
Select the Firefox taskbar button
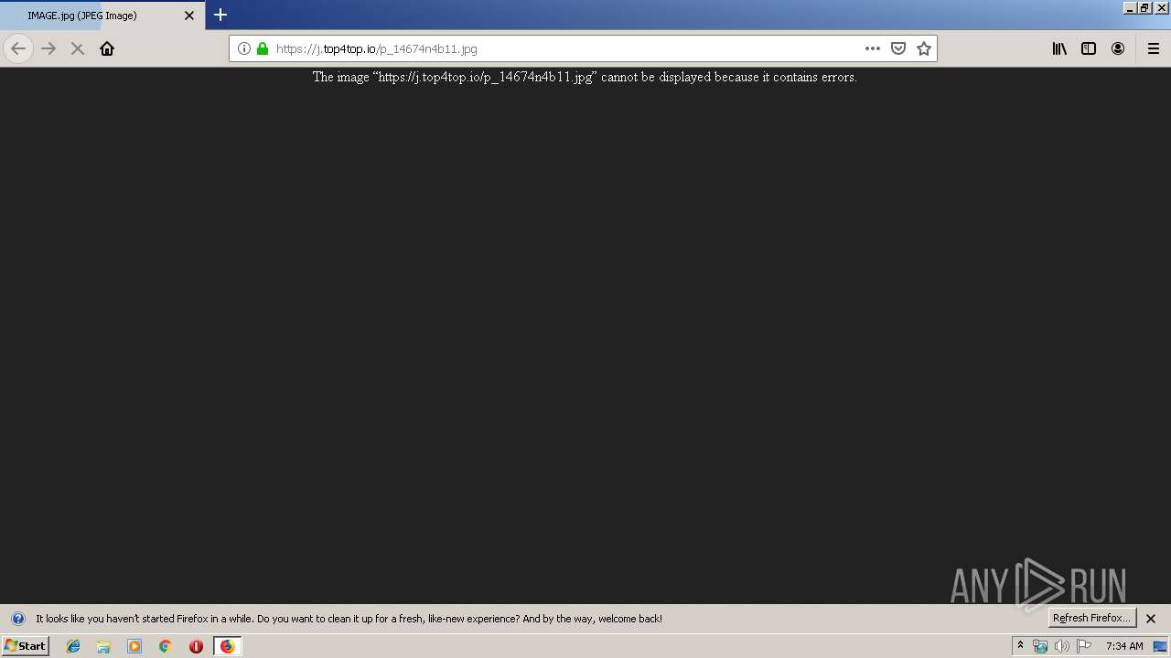pos(228,646)
